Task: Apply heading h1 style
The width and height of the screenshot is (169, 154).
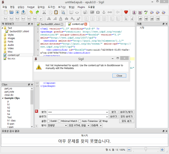Action: click(x=6, y=19)
